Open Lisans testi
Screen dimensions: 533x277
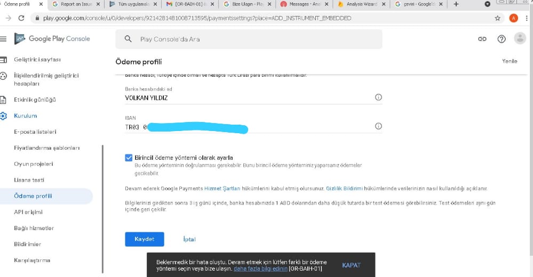pos(29,180)
